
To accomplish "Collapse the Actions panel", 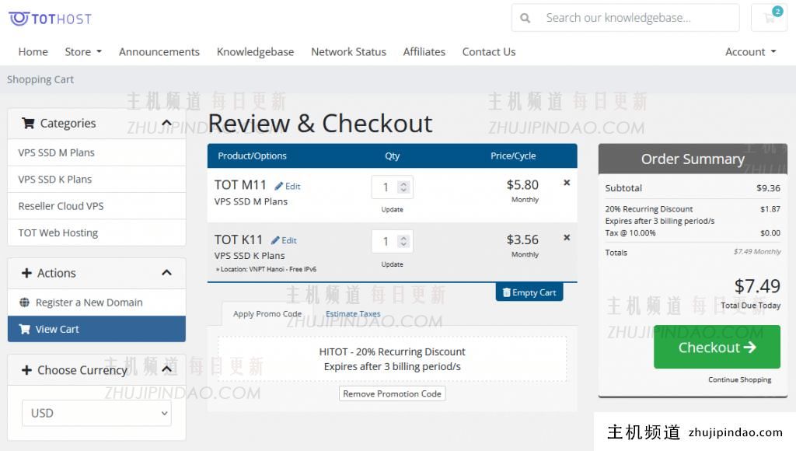I will tap(166, 273).
